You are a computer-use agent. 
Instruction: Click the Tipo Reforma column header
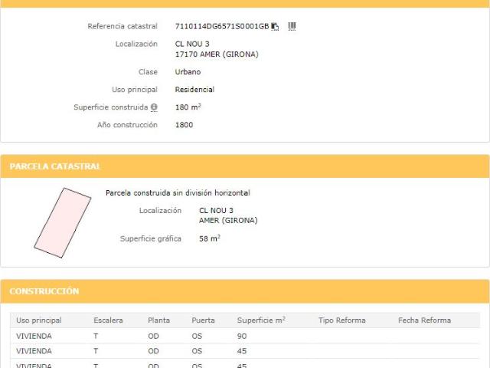click(x=342, y=320)
